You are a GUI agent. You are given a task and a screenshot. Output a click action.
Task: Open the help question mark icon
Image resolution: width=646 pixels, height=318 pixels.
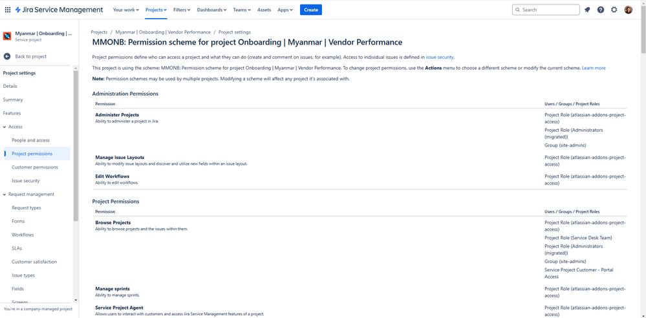(x=601, y=10)
